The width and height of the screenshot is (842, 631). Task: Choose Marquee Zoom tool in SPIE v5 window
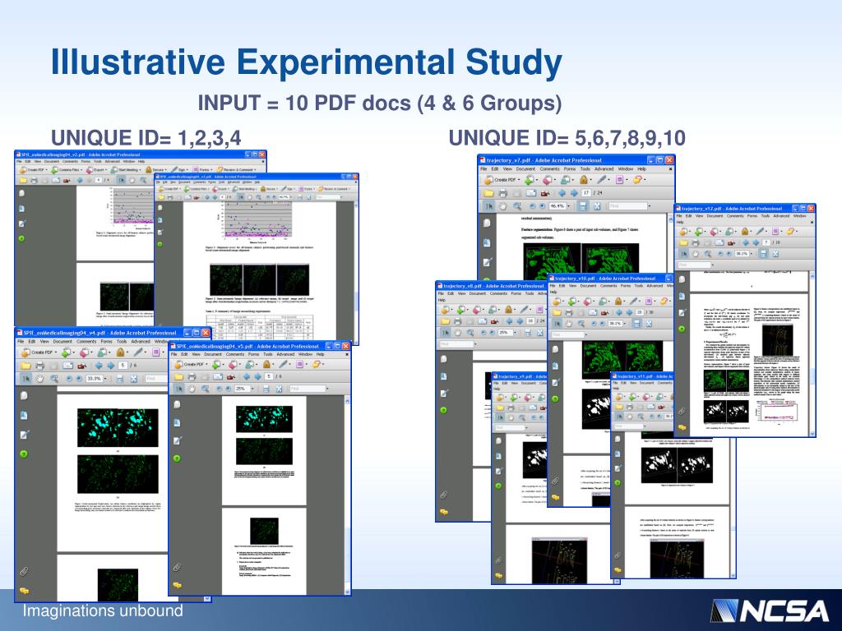pos(205,389)
